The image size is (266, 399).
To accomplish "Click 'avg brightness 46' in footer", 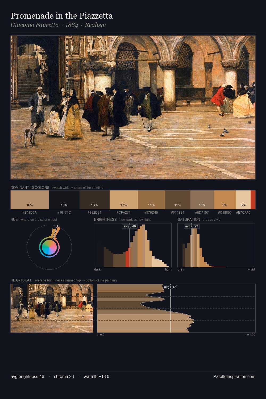I will pos(27,376).
